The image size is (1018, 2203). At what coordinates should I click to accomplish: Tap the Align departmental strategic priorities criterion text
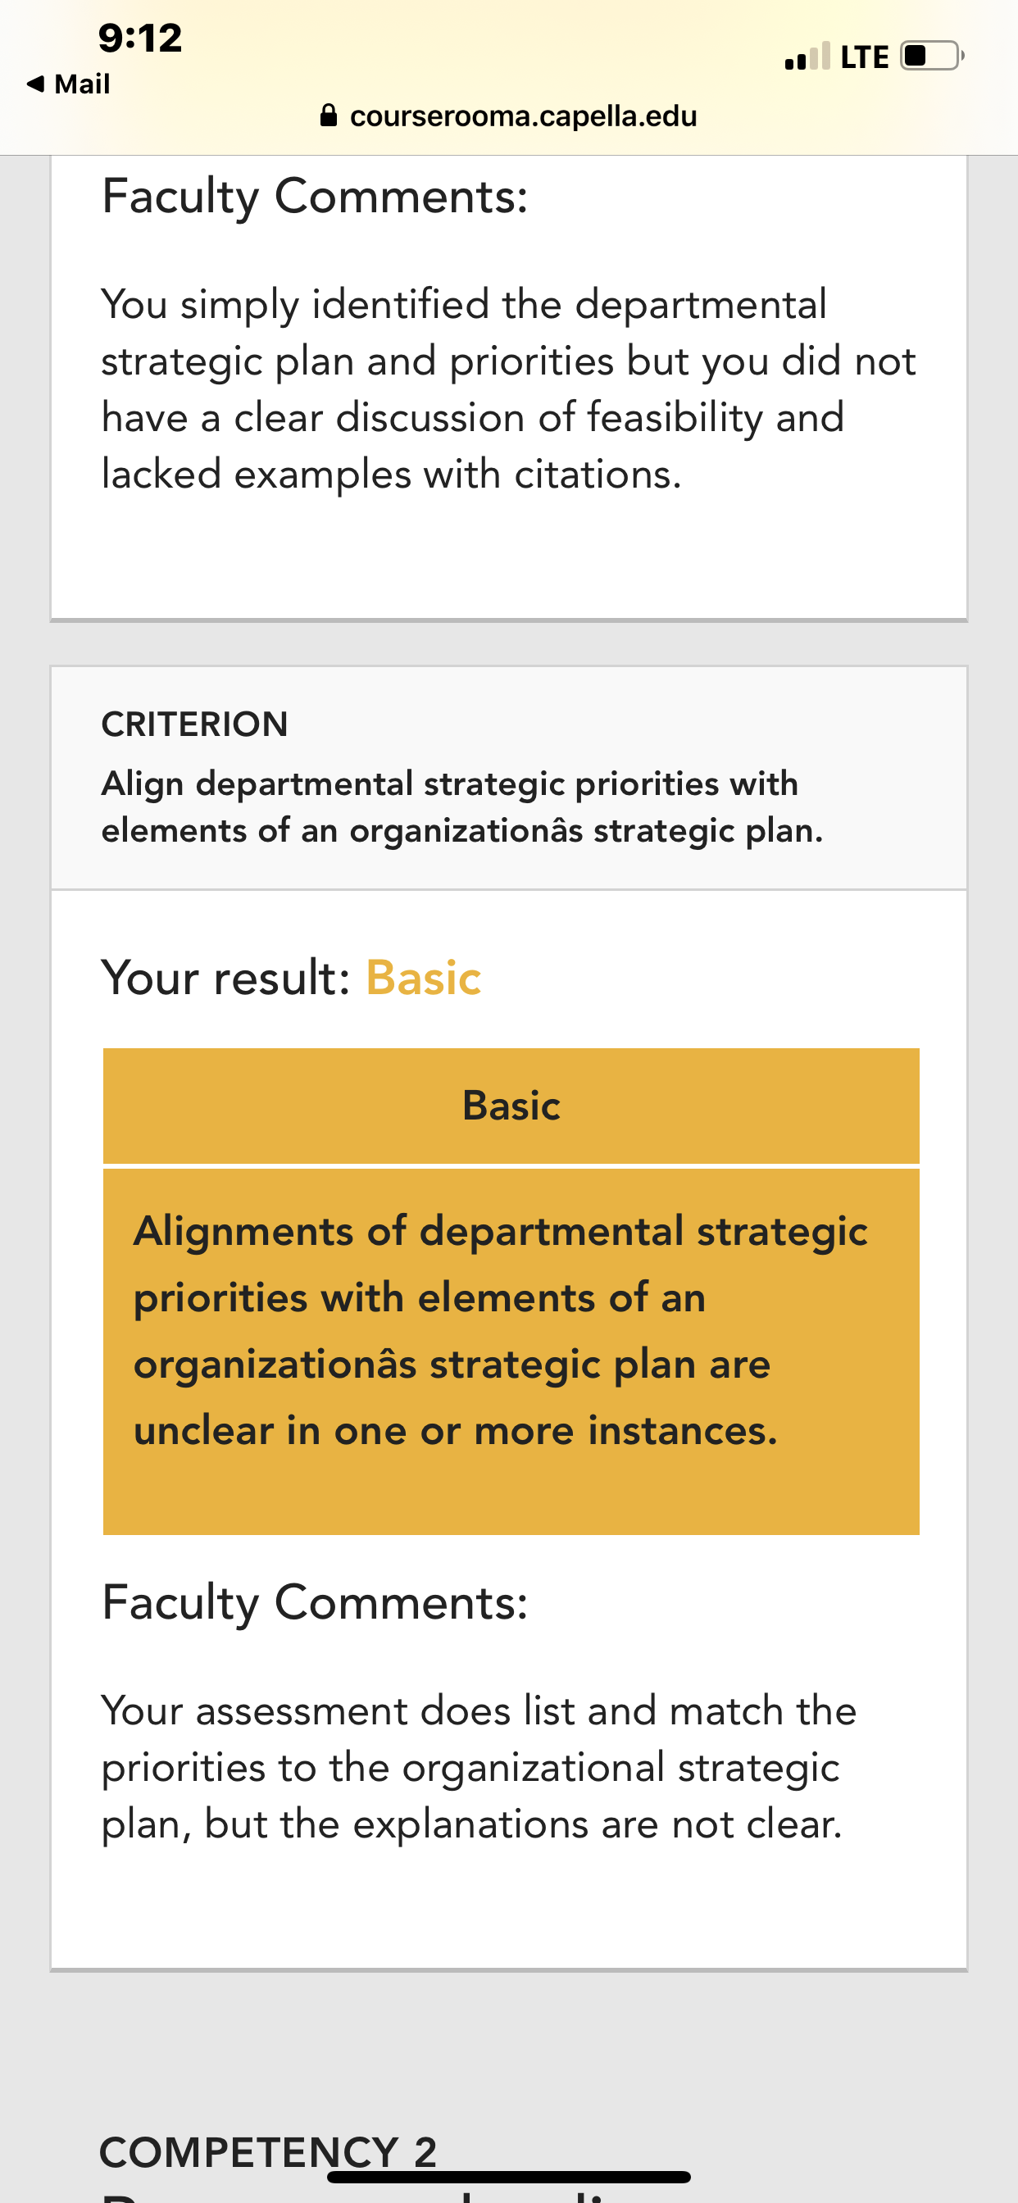(463, 806)
